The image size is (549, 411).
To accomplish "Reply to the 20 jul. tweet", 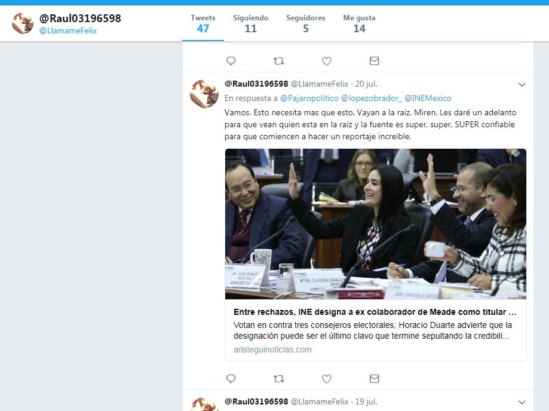I will [x=231, y=378].
